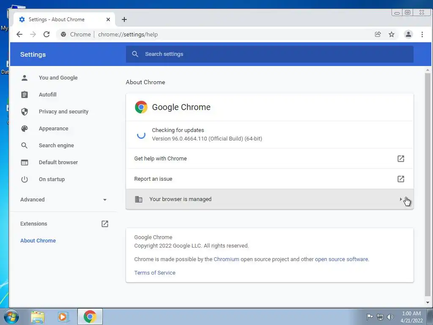Viewport: 433px width, 325px height.
Task: Select About Chrome in the sidebar
Action: pos(38,240)
